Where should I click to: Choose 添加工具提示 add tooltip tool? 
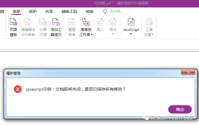56,27
